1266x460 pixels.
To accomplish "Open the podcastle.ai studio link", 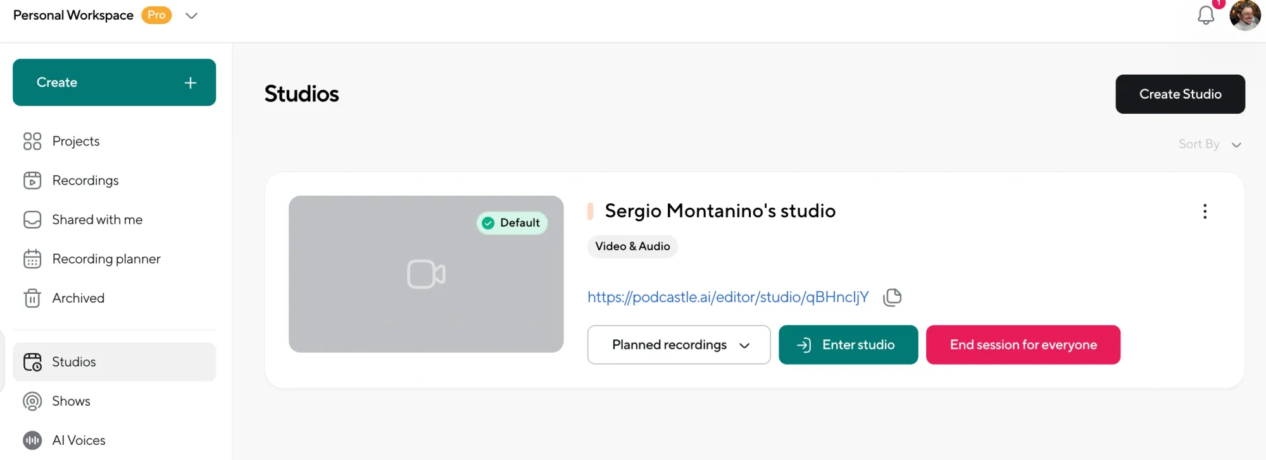I will coord(728,297).
